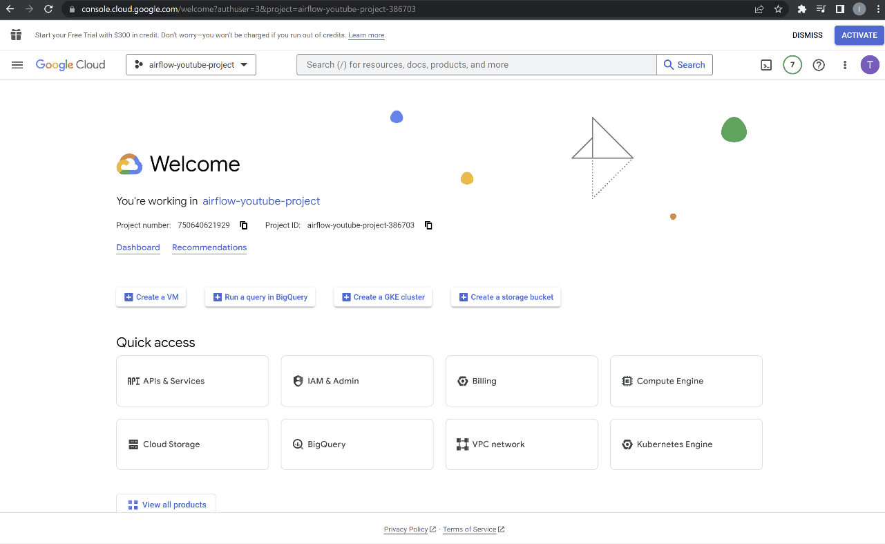Focus the resources search input field
The width and height of the screenshot is (885, 544).
click(477, 65)
